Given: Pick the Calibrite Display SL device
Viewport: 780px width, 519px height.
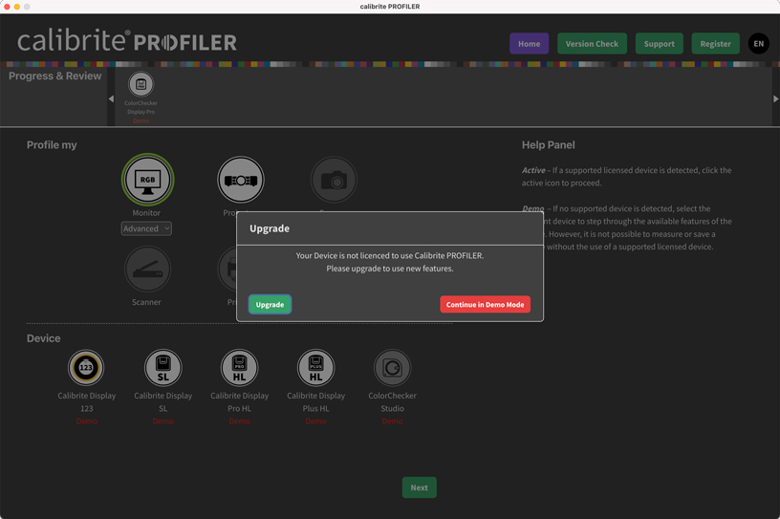Looking at the screenshot, I should pos(162,368).
